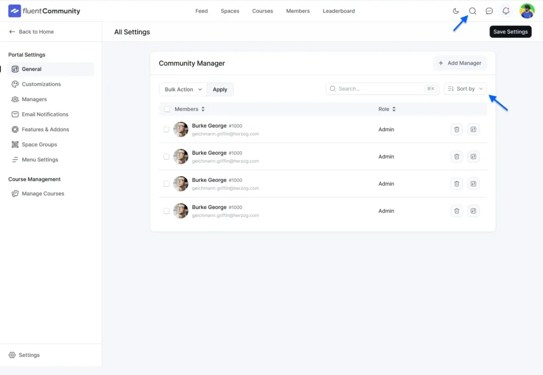543x375 pixels.
Task: Click the fluentCommunity logo
Action: pos(44,11)
